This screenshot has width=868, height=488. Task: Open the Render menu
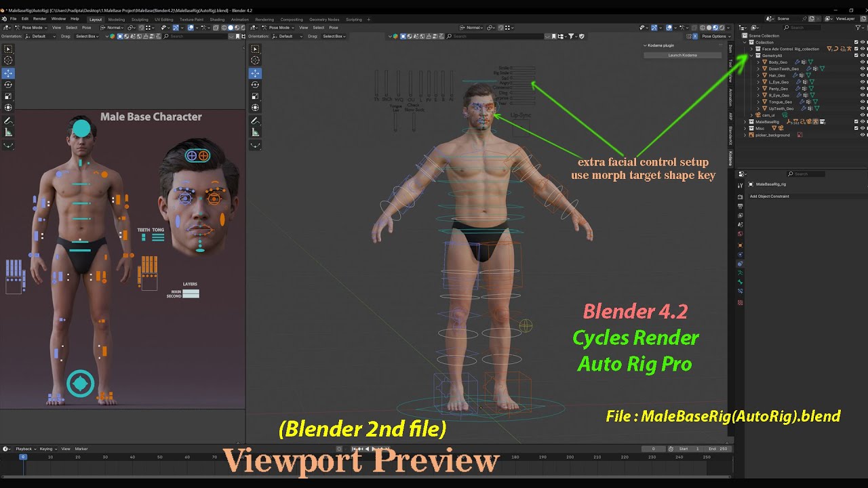40,19
